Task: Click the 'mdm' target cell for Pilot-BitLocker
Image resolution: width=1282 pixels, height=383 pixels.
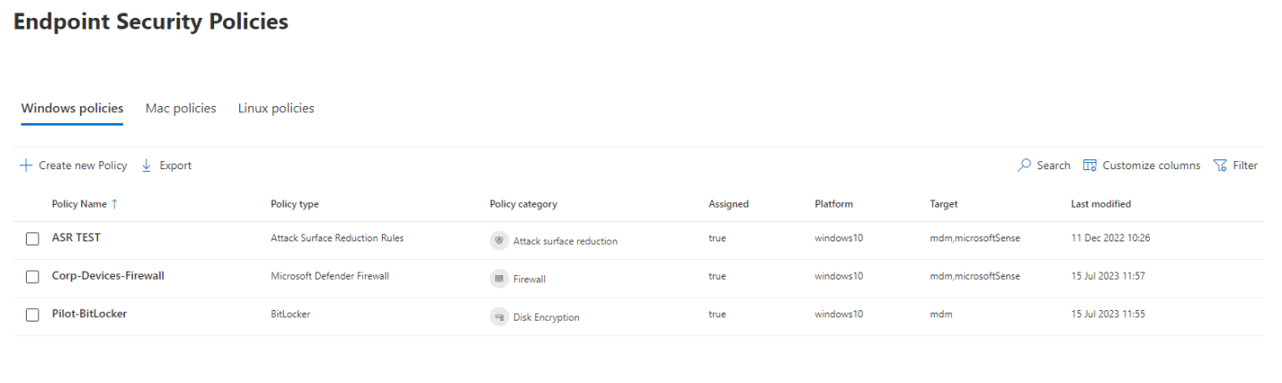Action: (940, 314)
